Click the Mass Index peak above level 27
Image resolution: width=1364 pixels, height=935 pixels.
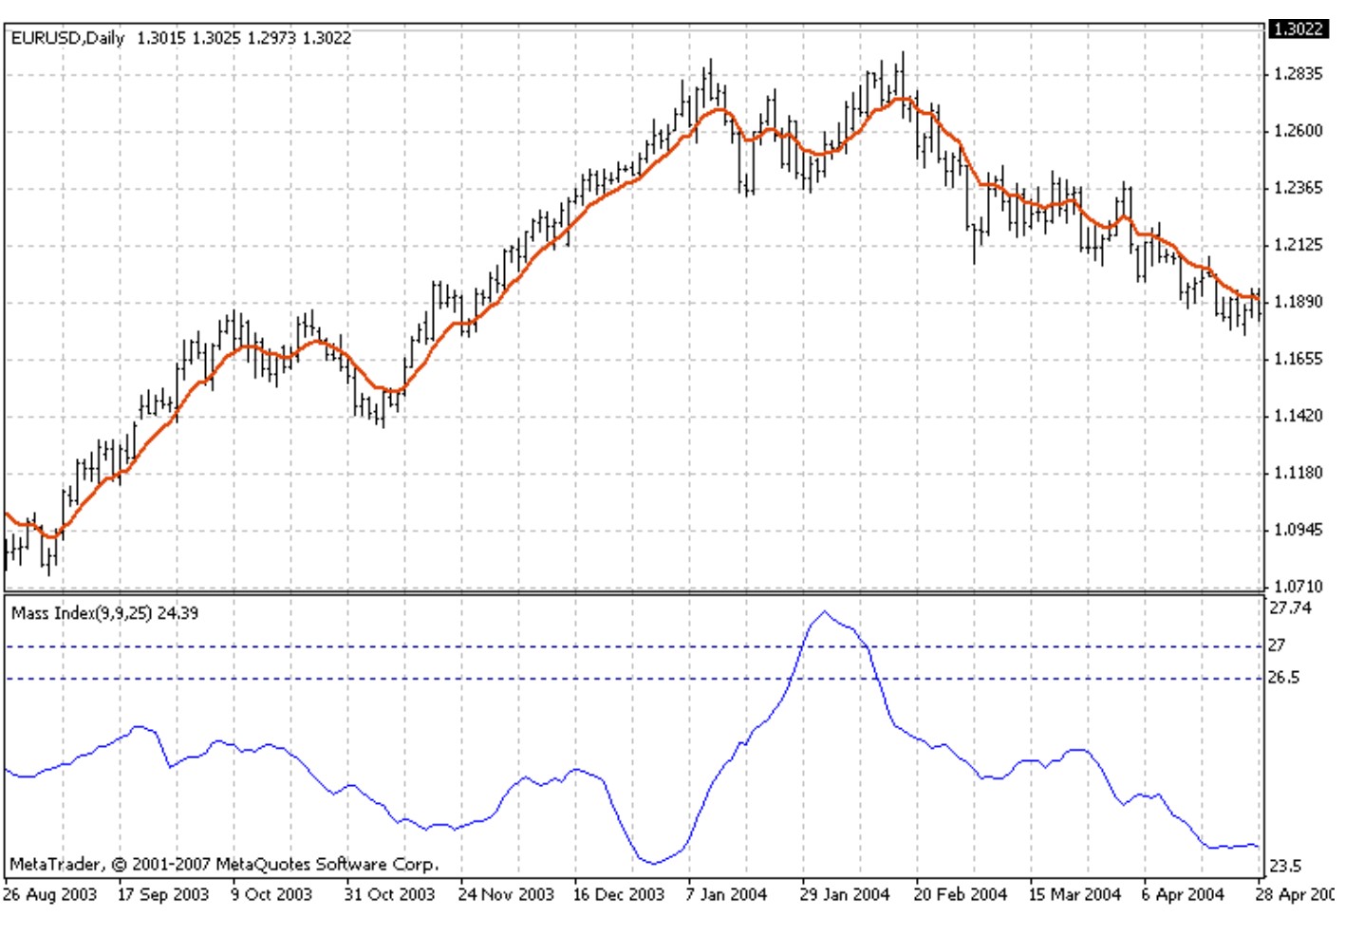coord(824,612)
